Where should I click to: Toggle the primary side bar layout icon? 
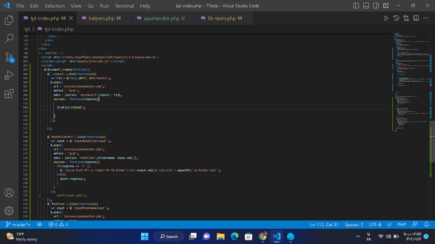356,6
